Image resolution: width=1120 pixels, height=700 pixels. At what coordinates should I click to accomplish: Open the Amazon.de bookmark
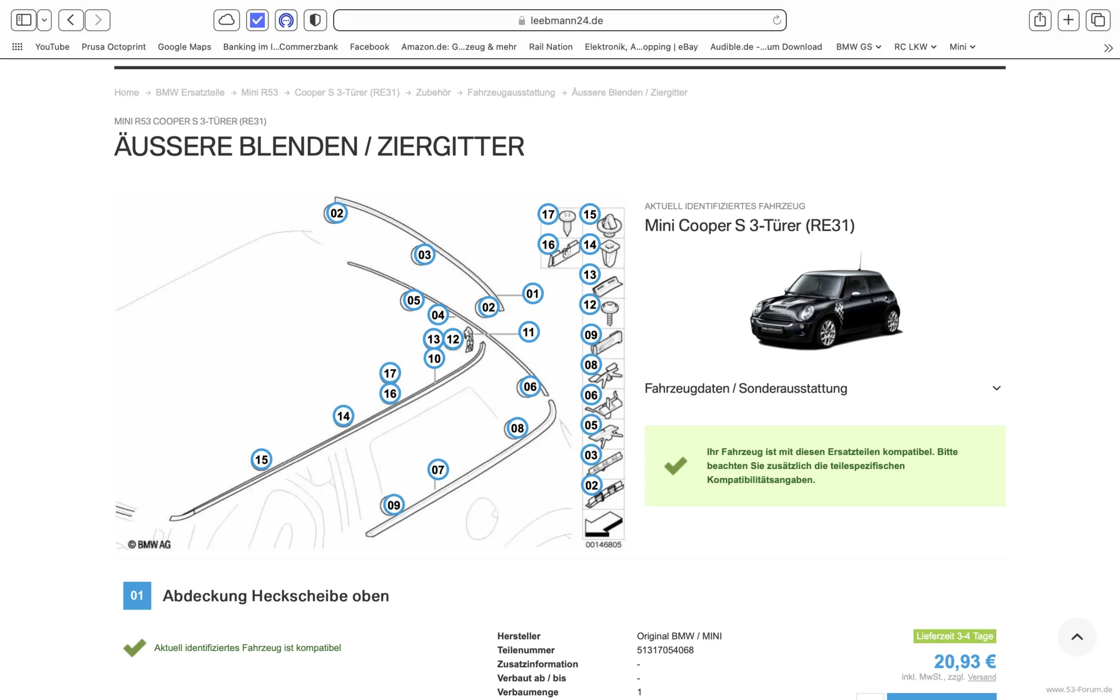pyautogui.click(x=459, y=47)
